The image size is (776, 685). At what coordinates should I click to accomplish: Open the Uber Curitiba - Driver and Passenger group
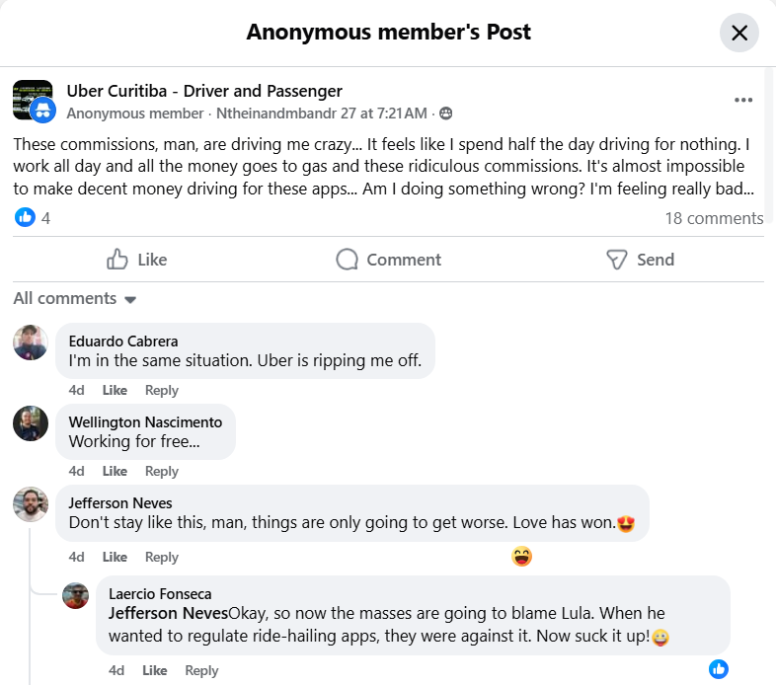pyautogui.click(x=204, y=91)
